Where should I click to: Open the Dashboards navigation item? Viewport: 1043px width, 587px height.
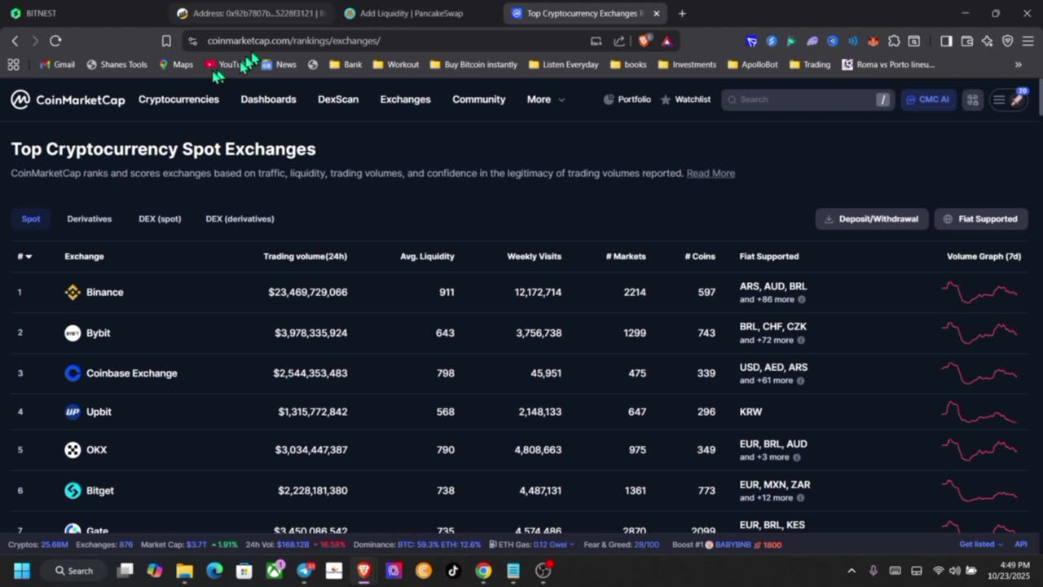[268, 99]
